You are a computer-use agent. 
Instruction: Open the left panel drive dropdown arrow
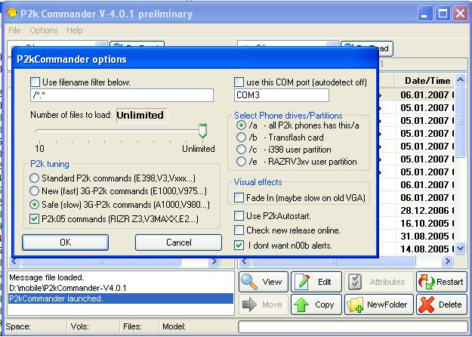pyautogui.click(x=101, y=45)
